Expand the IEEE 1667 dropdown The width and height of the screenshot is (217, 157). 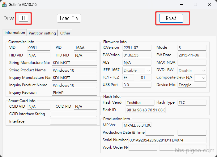click(x=137, y=70)
